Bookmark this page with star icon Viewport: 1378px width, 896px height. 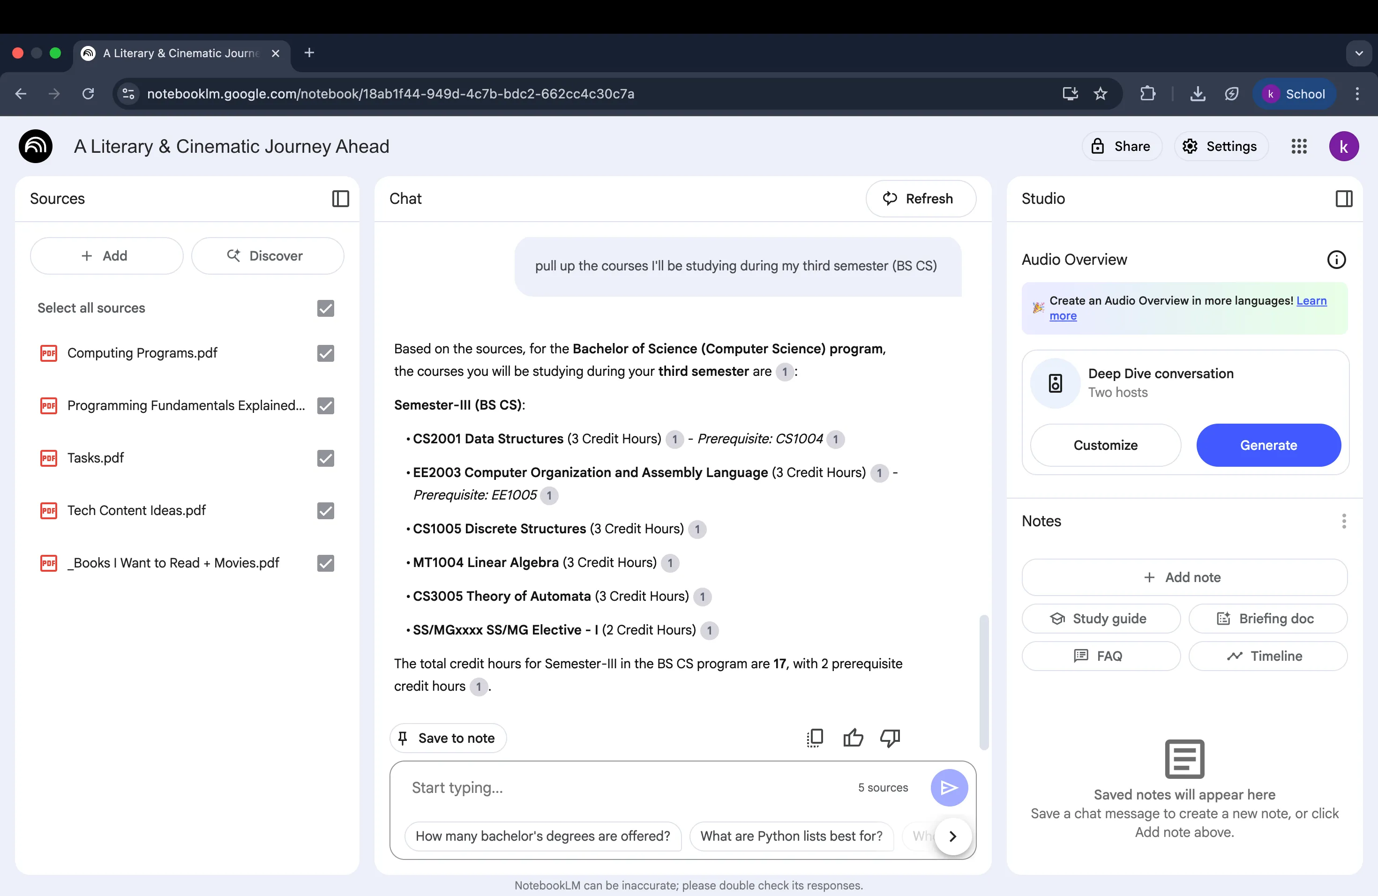(1100, 94)
